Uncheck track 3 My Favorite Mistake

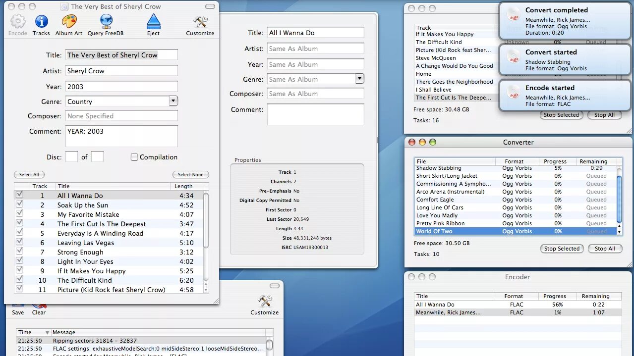(19, 214)
